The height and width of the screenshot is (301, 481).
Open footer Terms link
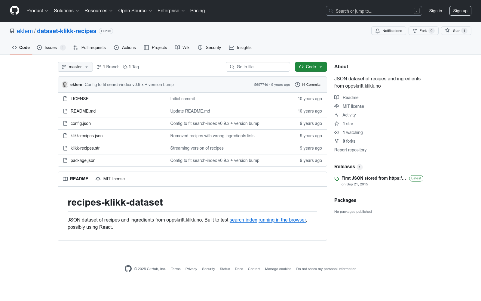tap(176, 269)
